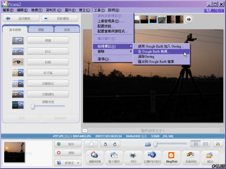
Task: Open the 建立 menu
Action: tap(84, 10)
